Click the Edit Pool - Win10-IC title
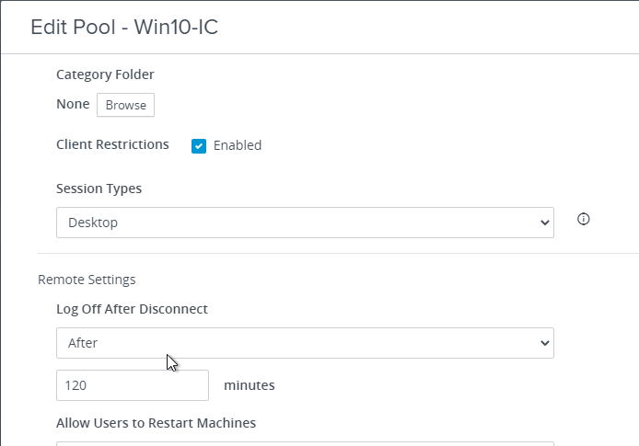This screenshot has height=446, width=639. (124, 28)
